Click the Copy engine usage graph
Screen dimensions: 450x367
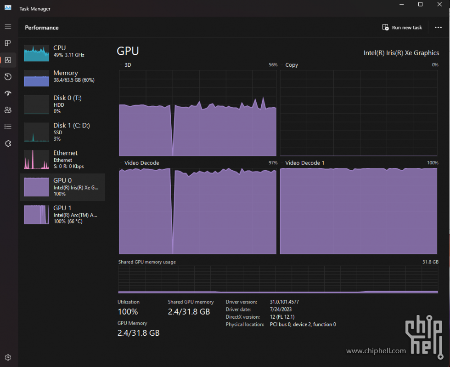[x=359, y=113]
